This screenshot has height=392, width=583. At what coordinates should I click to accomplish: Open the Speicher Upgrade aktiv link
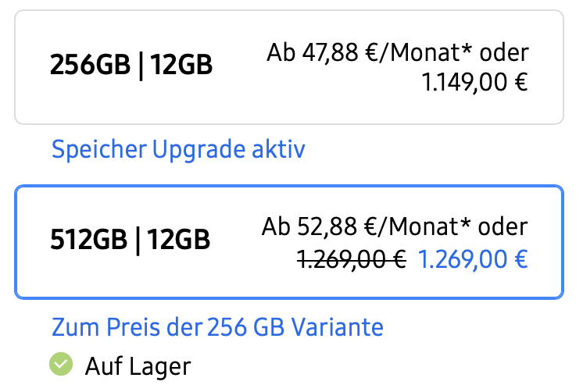[x=178, y=148]
